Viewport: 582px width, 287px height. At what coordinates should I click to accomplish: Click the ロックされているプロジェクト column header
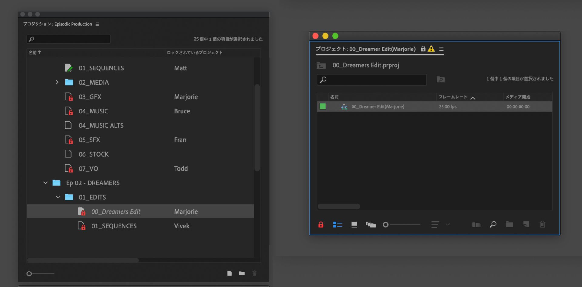(x=195, y=52)
